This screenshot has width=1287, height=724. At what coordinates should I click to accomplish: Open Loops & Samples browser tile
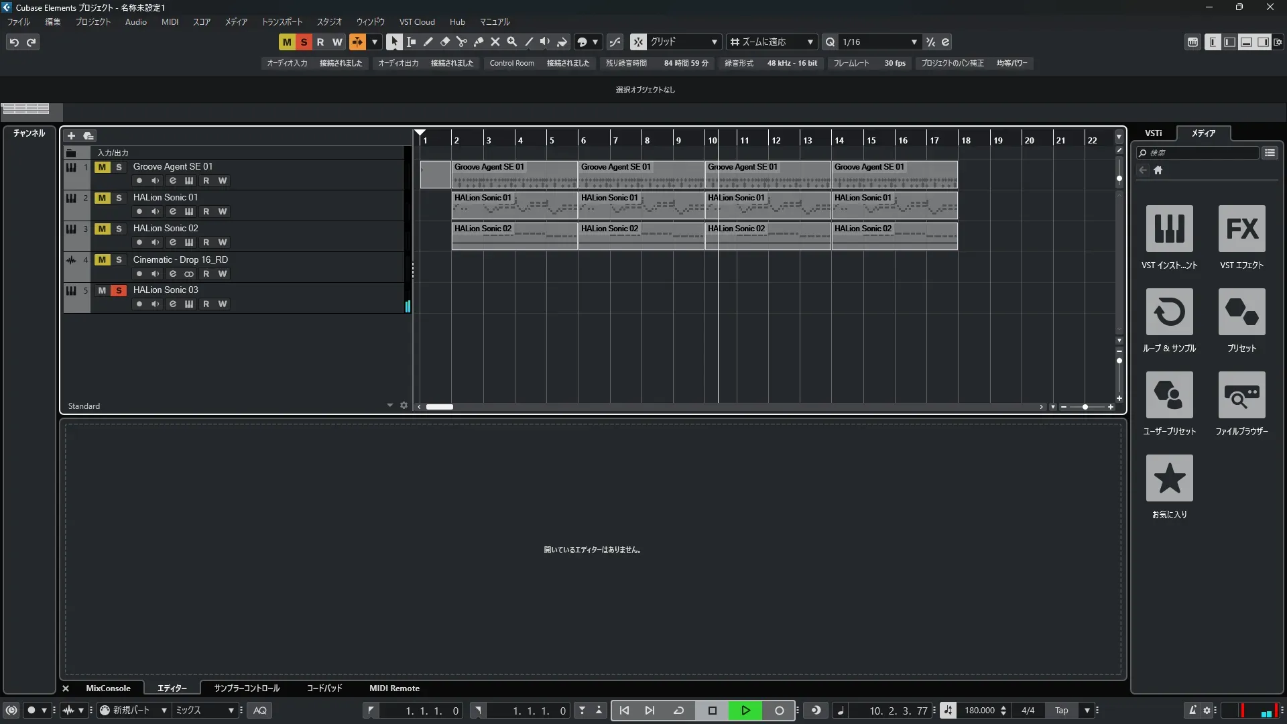click(x=1169, y=312)
